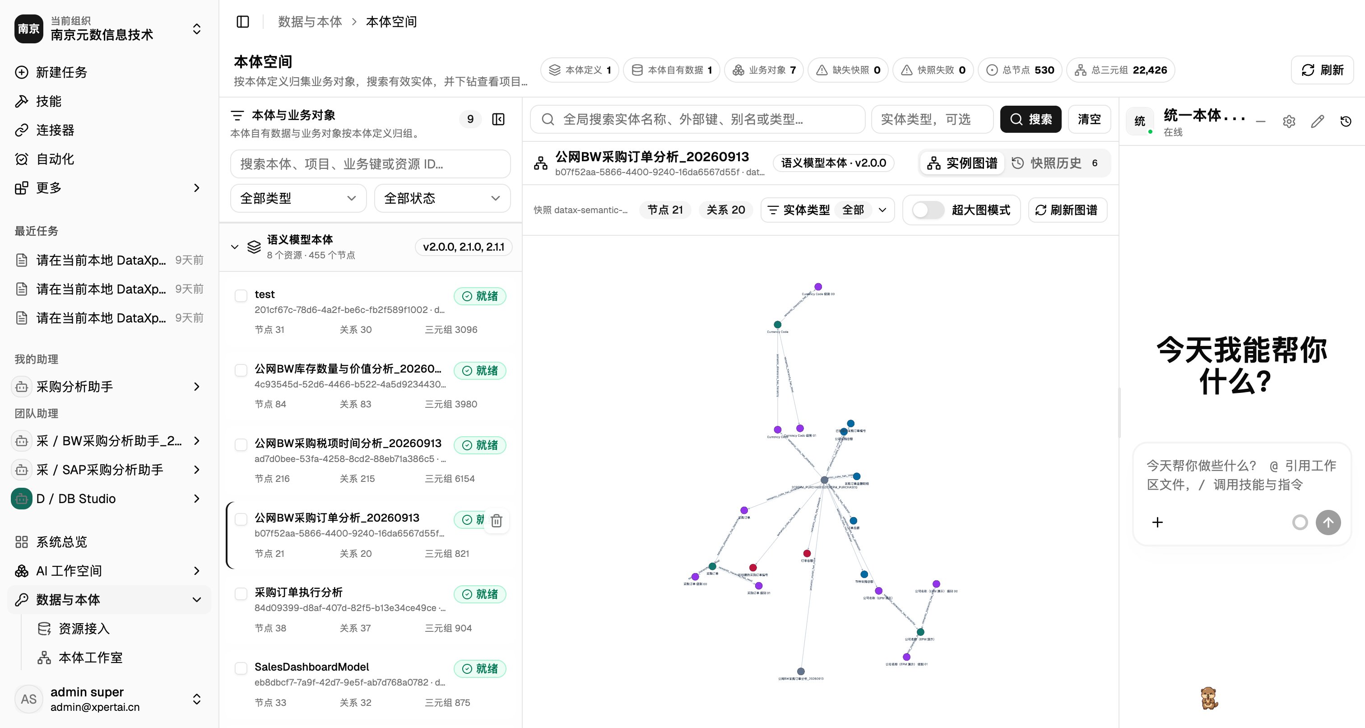Click the delete trash icon on 公网BW采购订单分析 row

pos(497,521)
